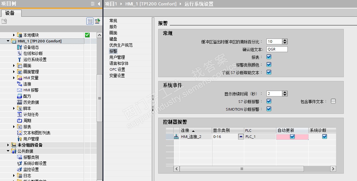Image resolution: width=357 pixels, height=181 pixels.
Task: Select the 设备 tab
Action: tap(11, 13)
